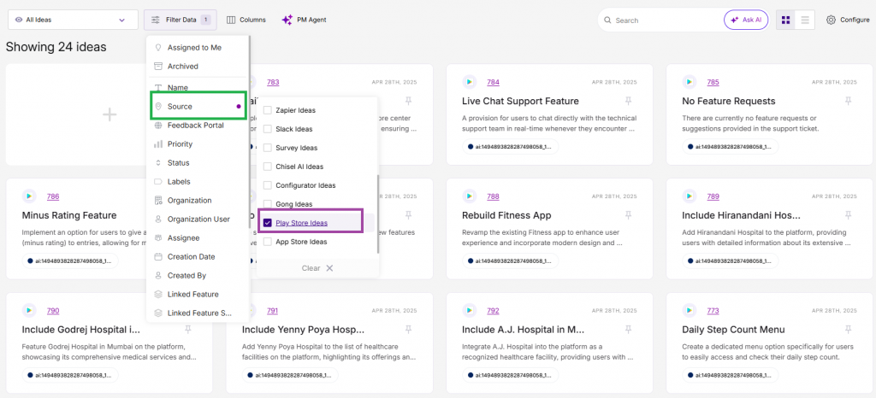
Task: Open idea link 773
Action: click(713, 311)
